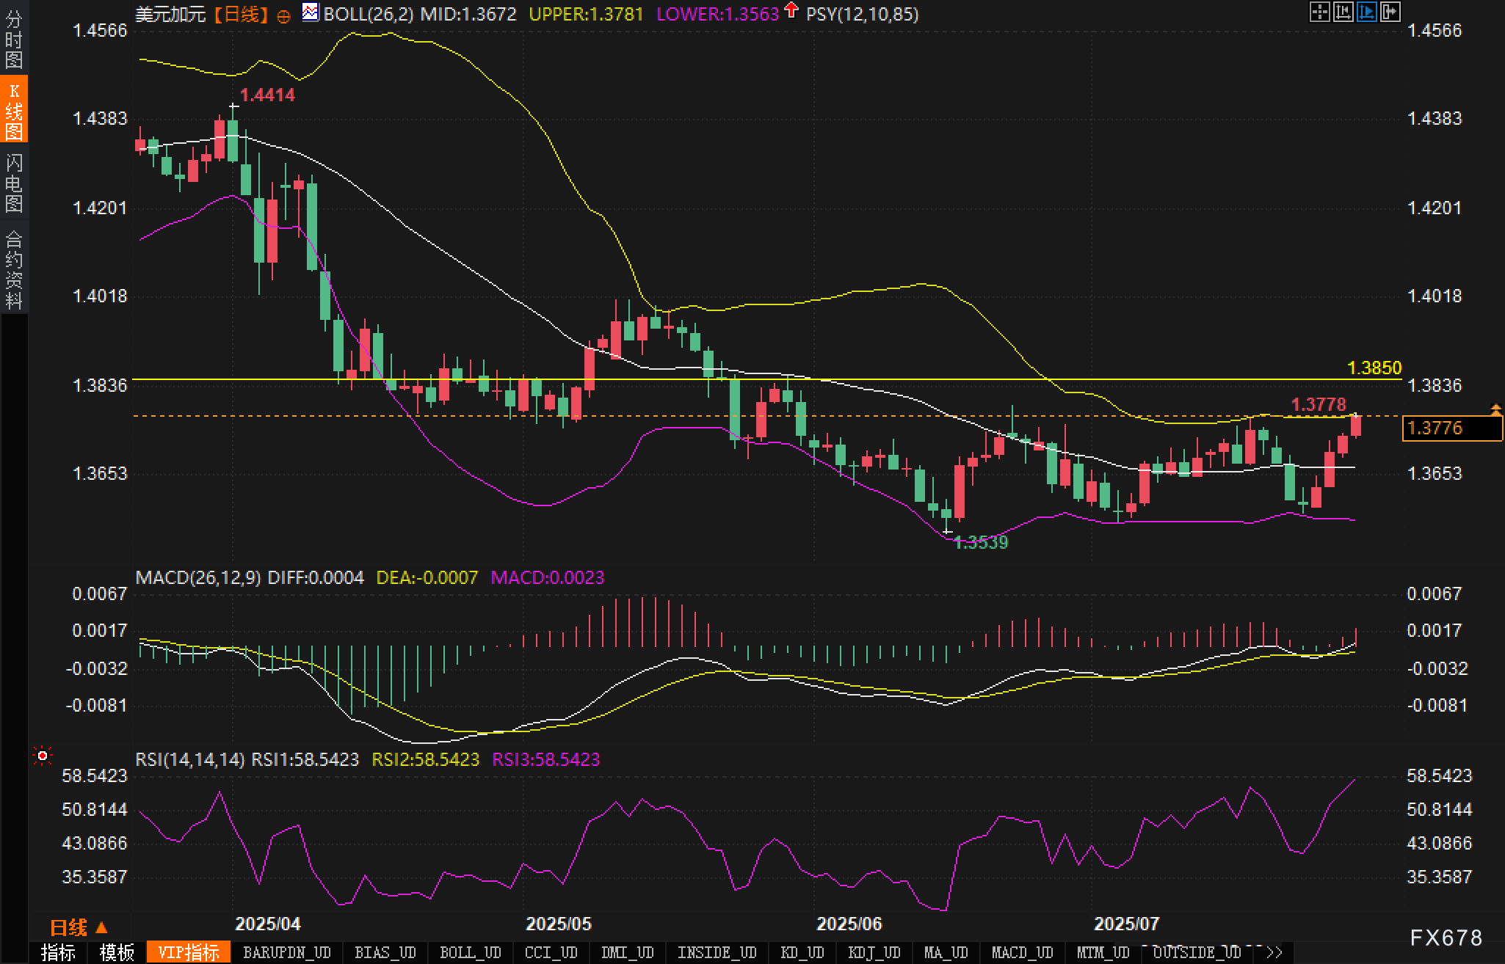Open the 合约资料 side tab
Viewport: 1505px width, 964px height.
(14, 269)
